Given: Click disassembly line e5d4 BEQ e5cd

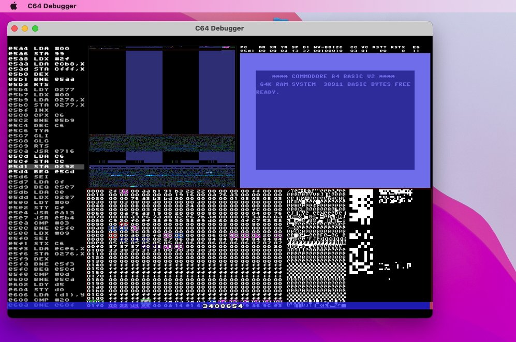Looking at the screenshot, I should [x=41, y=172].
